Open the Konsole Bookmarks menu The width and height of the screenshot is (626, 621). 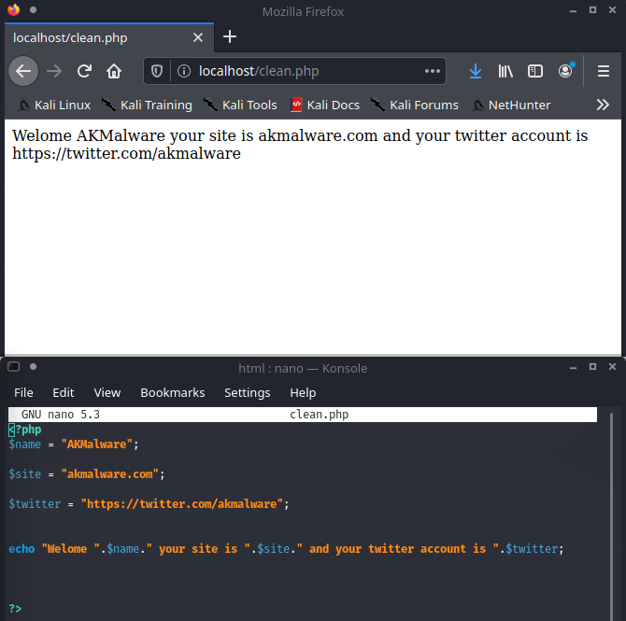tap(172, 392)
